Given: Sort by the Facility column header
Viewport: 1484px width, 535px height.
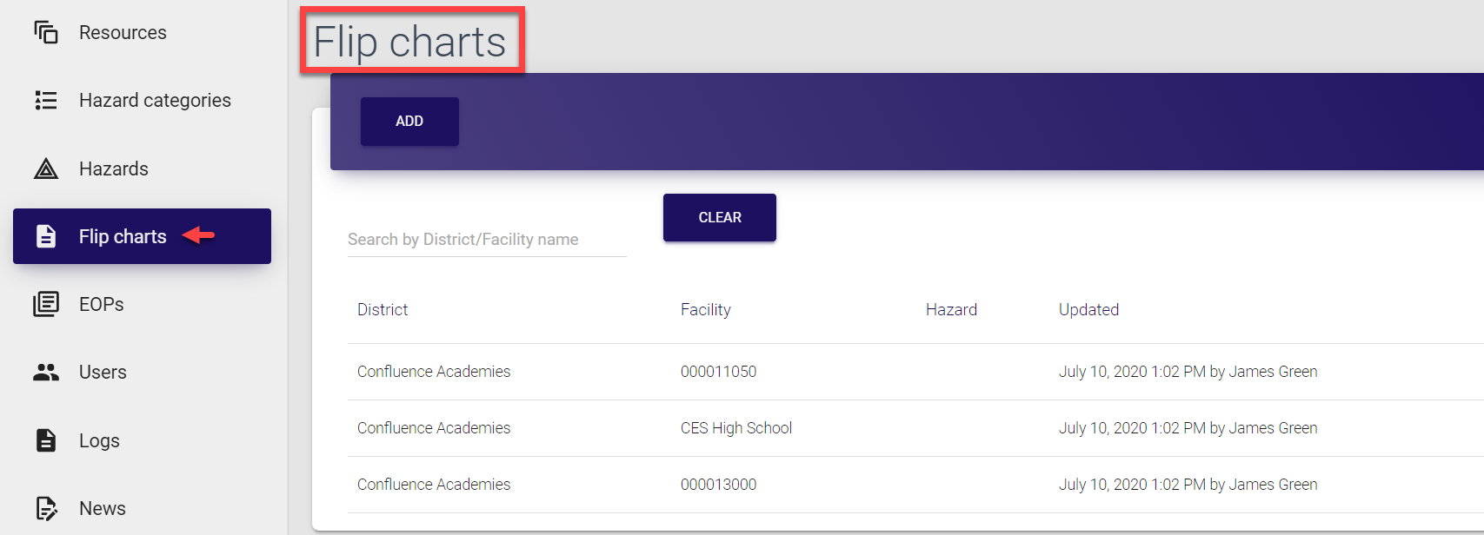Looking at the screenshot, I should 705,310.
